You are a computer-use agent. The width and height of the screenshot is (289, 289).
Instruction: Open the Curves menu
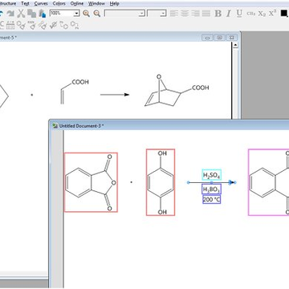click(41, 4)
